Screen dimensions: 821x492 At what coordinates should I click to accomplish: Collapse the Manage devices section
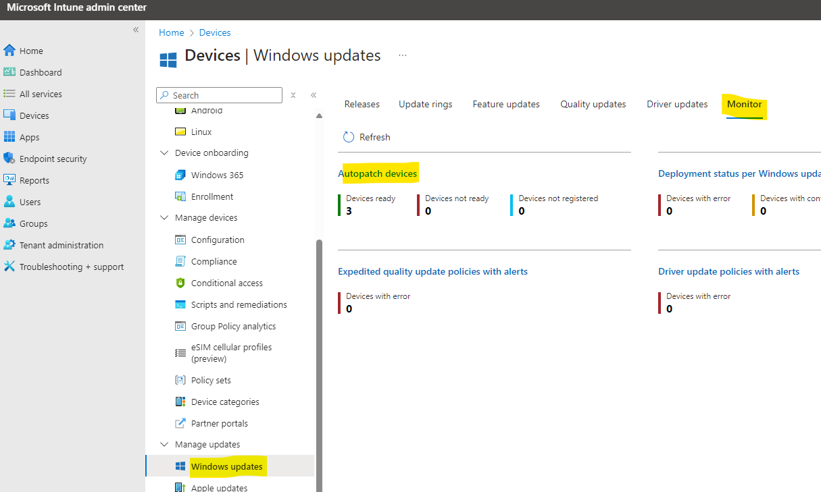(164, 218)
